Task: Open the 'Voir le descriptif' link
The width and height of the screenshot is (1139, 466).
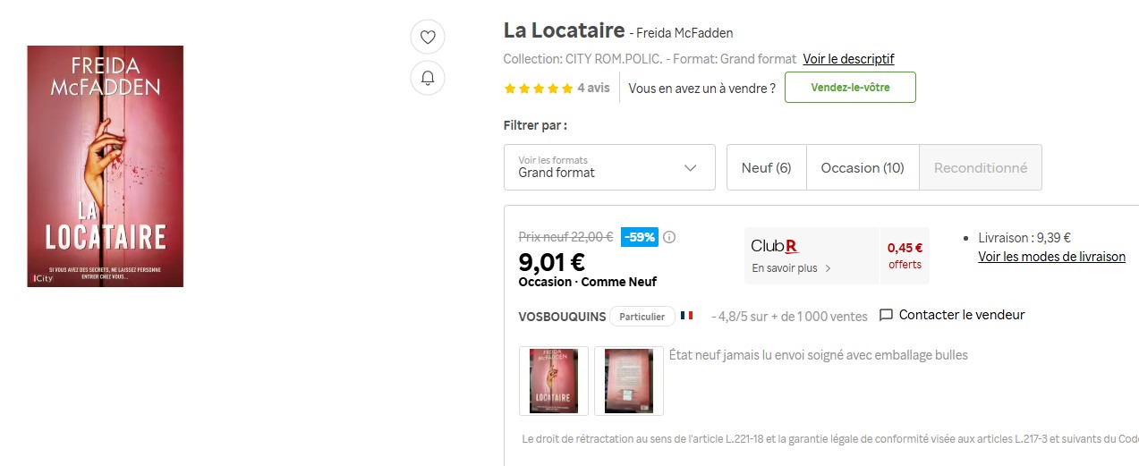Action: click(848, 59)
